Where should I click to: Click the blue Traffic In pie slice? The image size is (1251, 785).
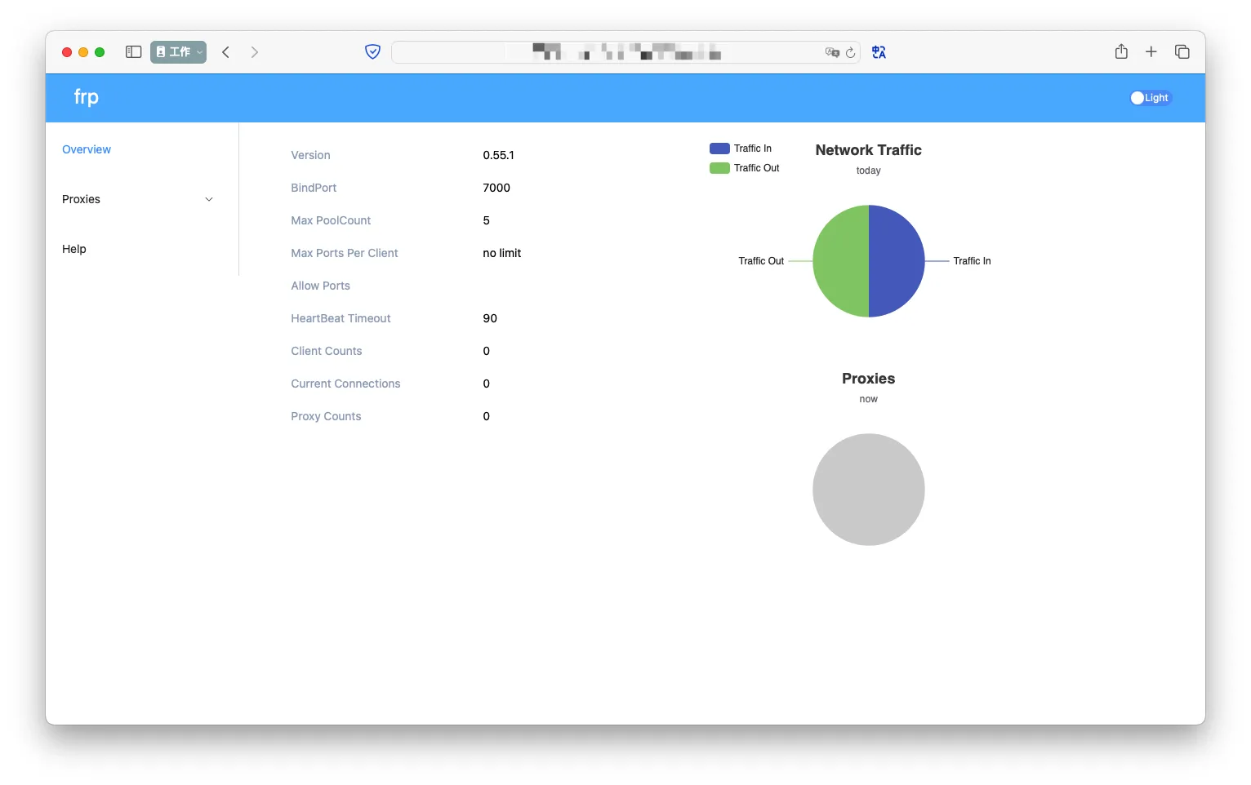pos(897,261)
